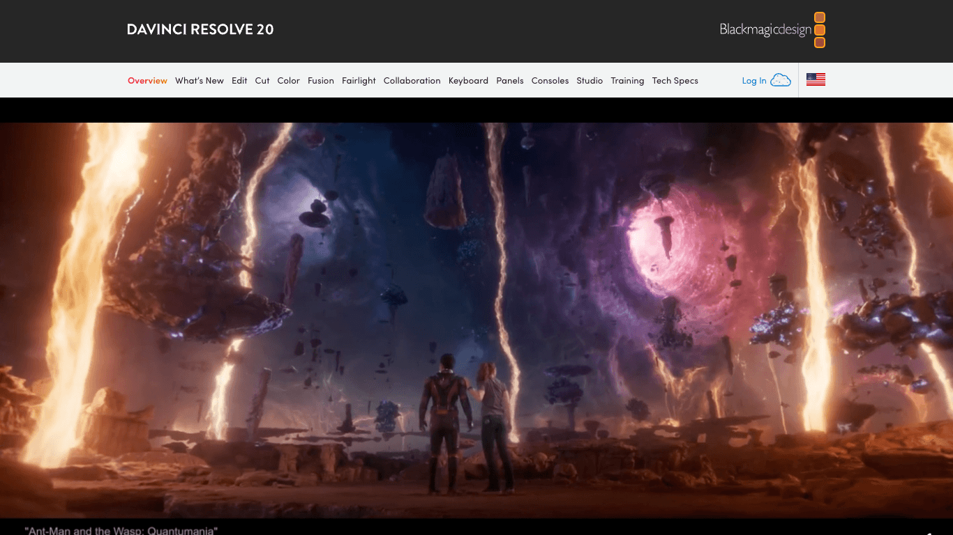Image resolution: width=953 pixels, height=535 pixels.
Task: Navigate to the Fairlight tab
Action: click(359, 81)
